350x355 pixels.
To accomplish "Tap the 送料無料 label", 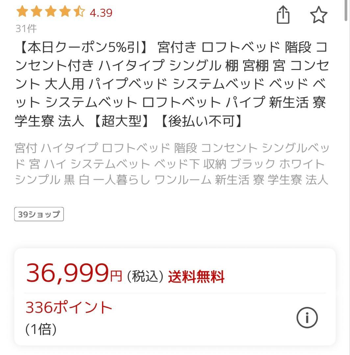I will (196, 277).
